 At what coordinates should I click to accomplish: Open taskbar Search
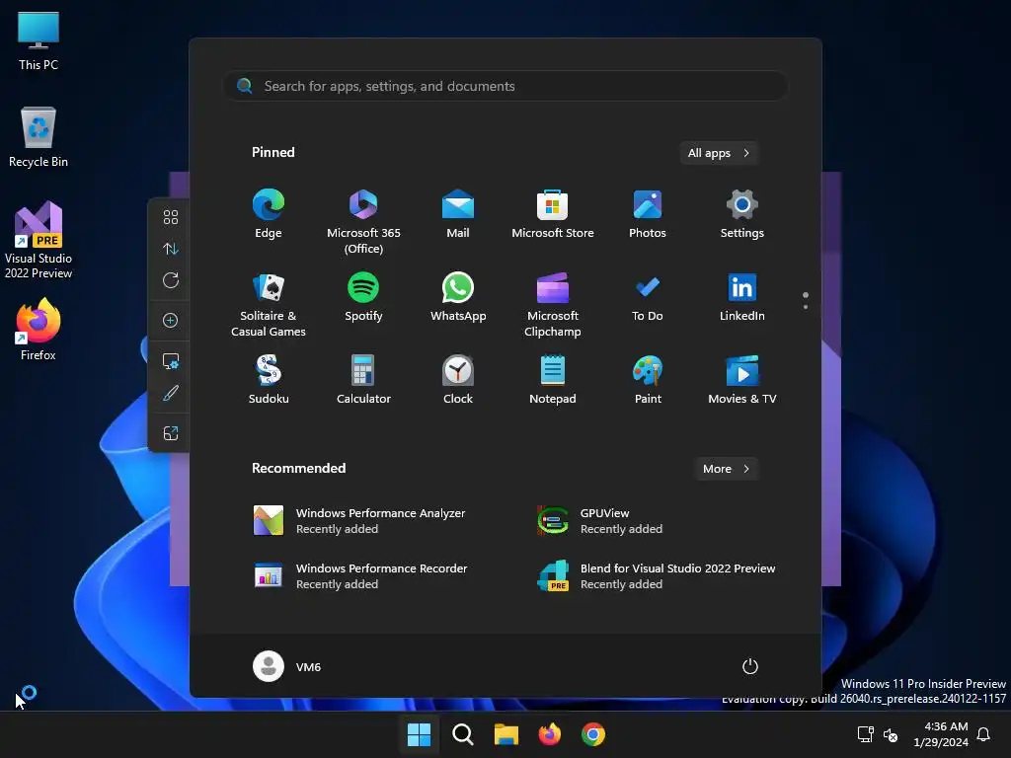point(462,734)
